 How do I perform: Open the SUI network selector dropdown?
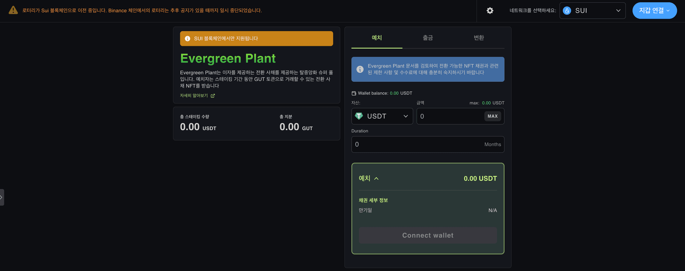click(592, 11)
